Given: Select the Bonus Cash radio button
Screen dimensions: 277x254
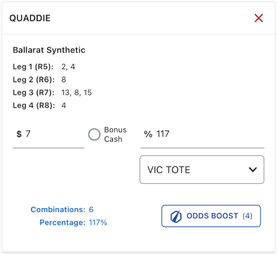Looking at the screenshot, I should click(x=94, y=135).
